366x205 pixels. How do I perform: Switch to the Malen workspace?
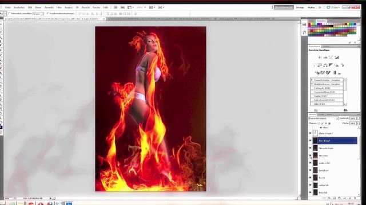tap(311, 7)
